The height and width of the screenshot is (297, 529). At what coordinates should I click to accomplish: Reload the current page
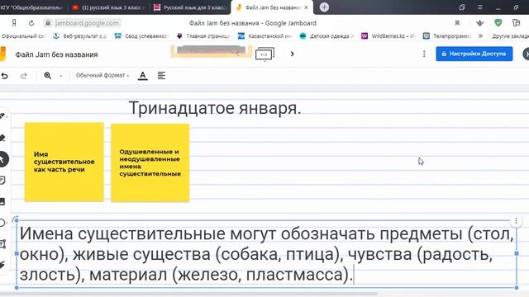click(x=31, y=23)
